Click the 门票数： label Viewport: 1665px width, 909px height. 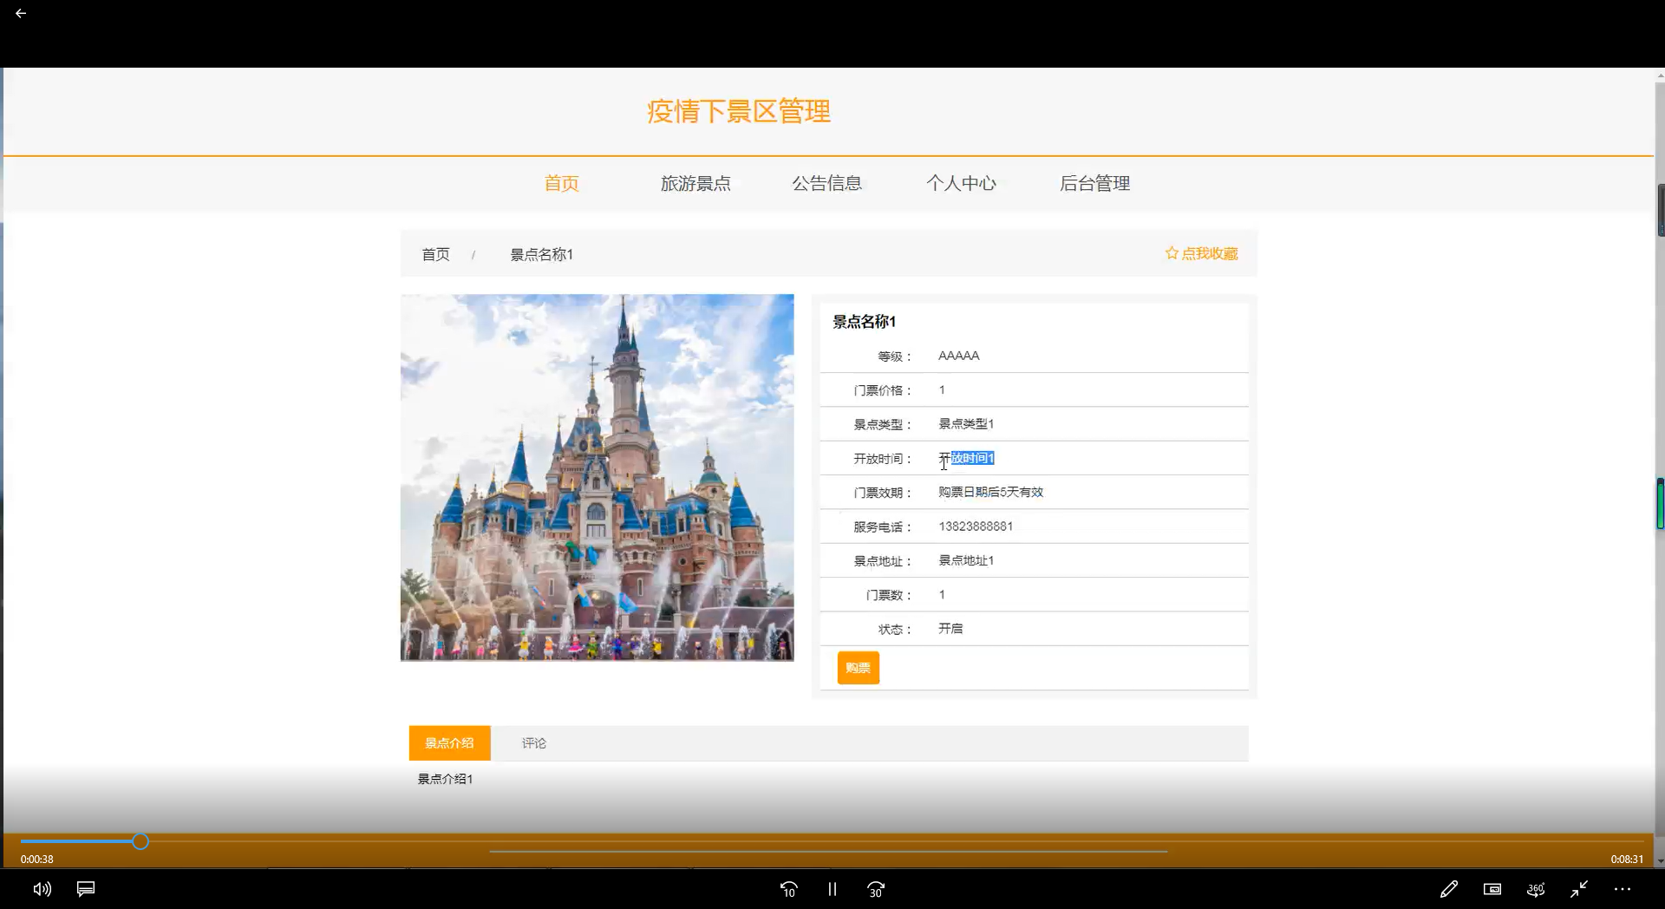[889, 595]
